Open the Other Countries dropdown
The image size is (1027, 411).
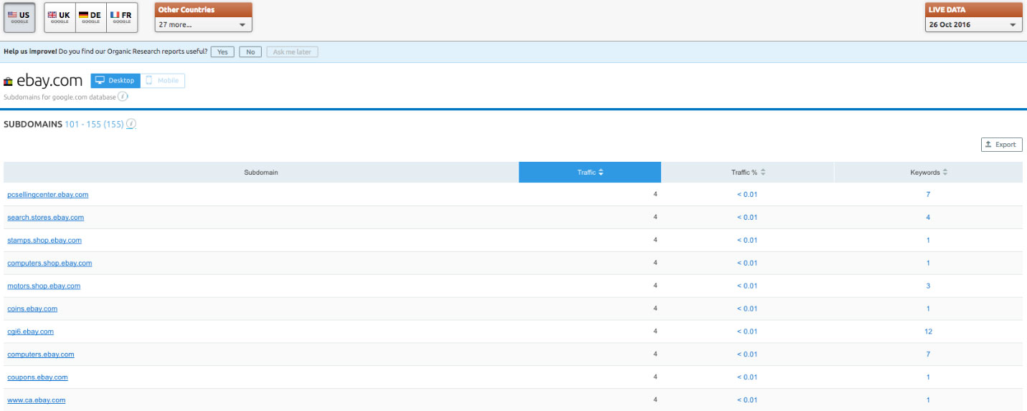coord(204,24)
